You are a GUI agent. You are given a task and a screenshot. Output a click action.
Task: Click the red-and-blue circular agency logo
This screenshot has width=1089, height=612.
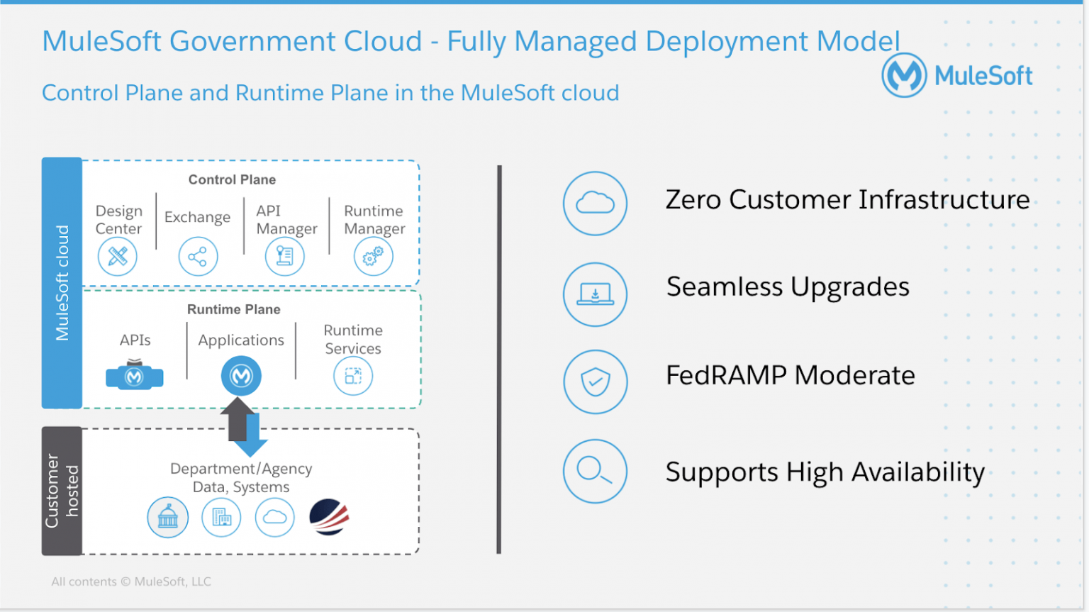coord(329,516)
